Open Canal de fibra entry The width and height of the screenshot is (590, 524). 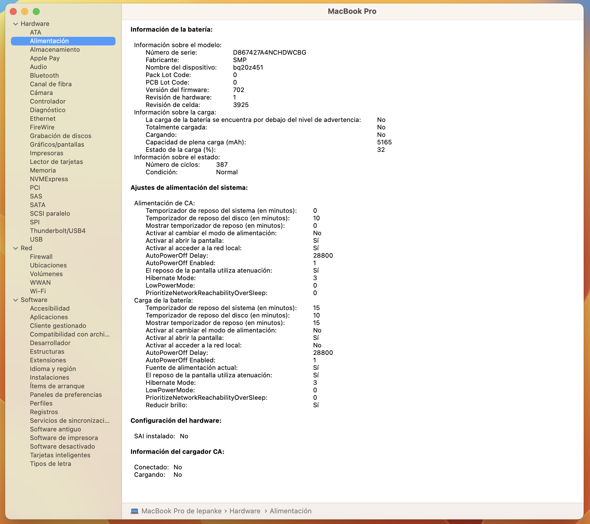[x=51, y=84]
